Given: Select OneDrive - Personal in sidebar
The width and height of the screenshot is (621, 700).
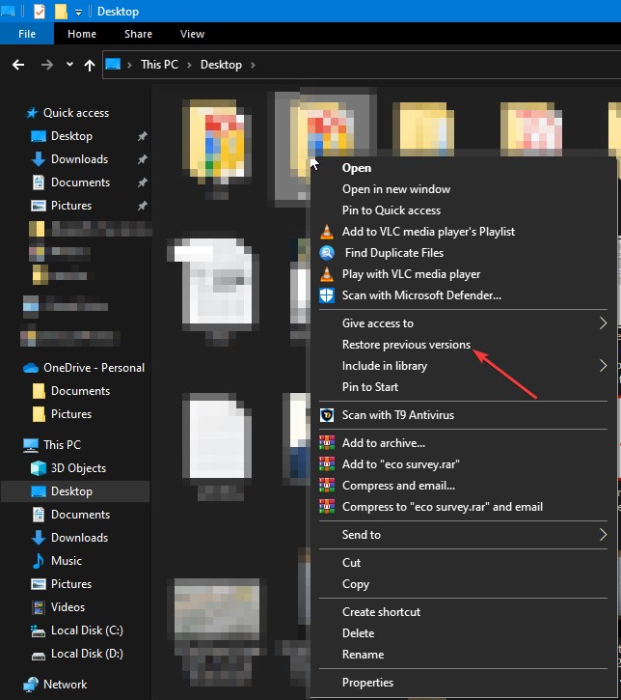Looking at the screenshot, I should 94,368.
